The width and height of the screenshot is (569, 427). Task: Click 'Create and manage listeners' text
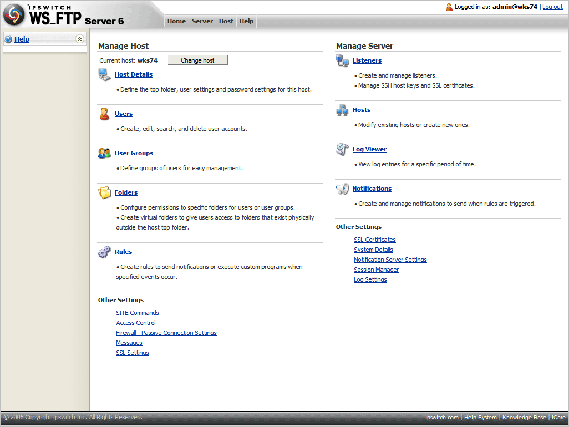coord(397,75)
